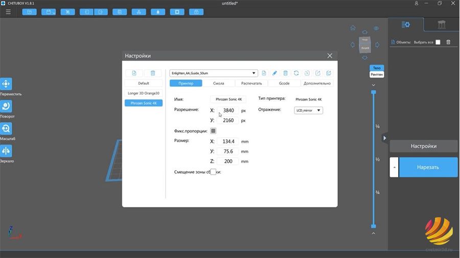The width and height of the screenshot is (460, 258).
Task: Open the hamburger main menu
Action: coord(8,12)
